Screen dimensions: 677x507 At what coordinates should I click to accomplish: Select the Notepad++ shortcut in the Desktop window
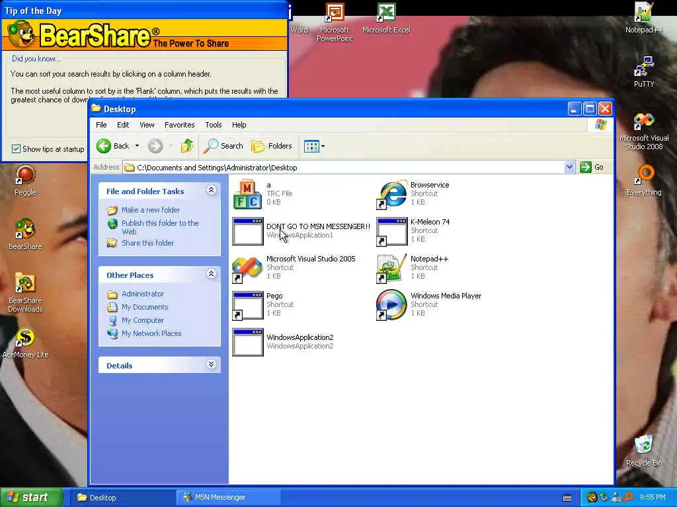pyautogui.click(x=391, y=268)
